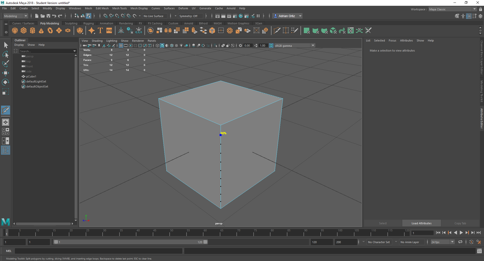Toggle smooth shade all in viewport
The image size is (484, 261).
pyautogui.click(x=162, y=46)
